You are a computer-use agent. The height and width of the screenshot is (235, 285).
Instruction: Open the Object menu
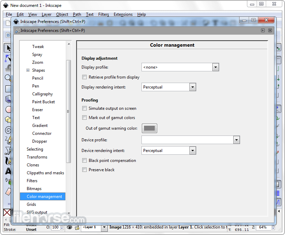coord(62,14)
